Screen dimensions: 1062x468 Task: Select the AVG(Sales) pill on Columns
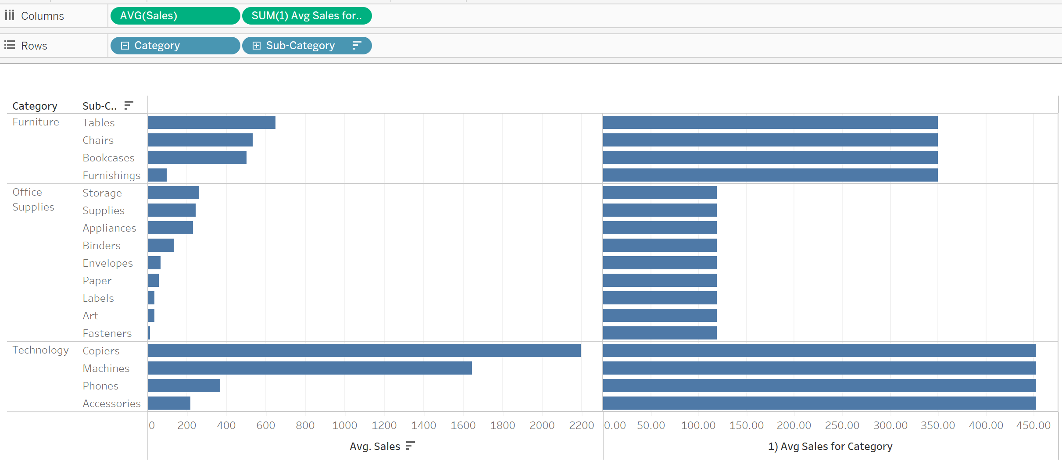[x=175, y=16]
